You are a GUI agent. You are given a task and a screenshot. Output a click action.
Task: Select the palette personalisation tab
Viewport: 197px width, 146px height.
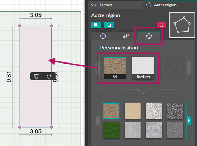point(149,36)
